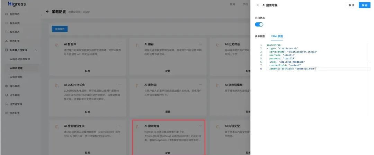The height and width of the screenshot is (155, 374).
Task: Select the YAML视图 tab
Action: point(277,36)
